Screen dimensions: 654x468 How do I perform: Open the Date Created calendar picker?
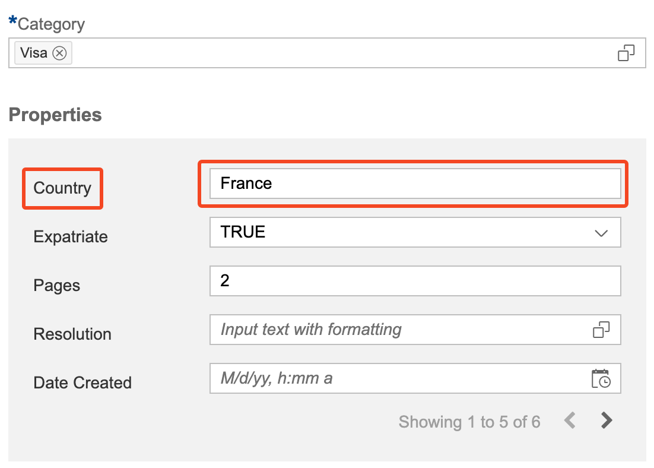pyautogui.click(x=601, y=378)
